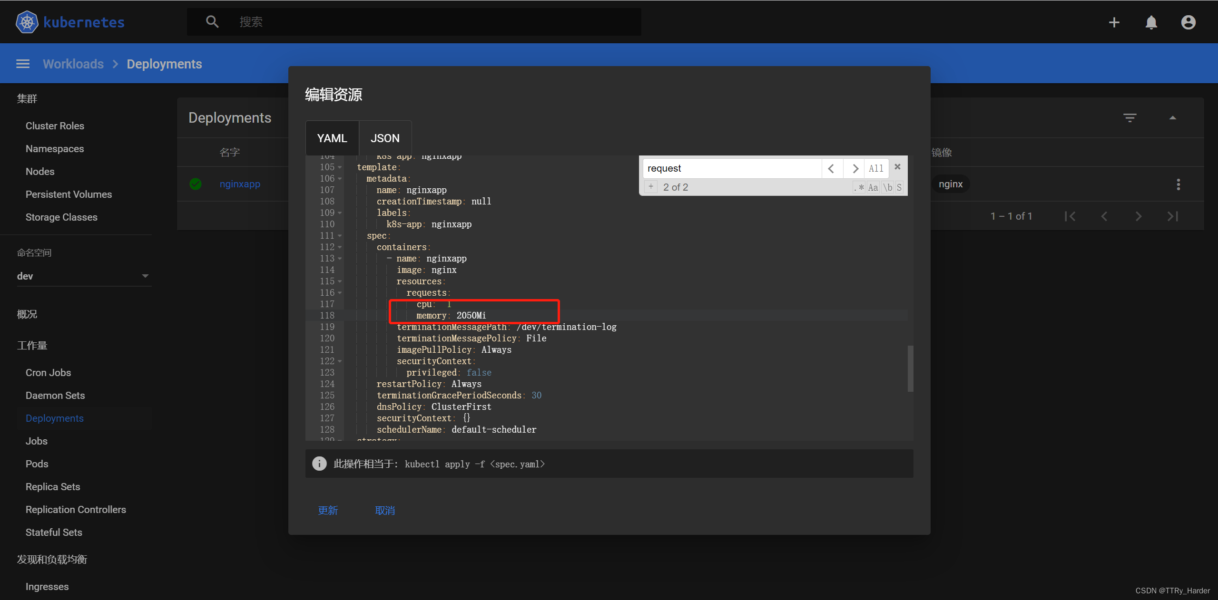Open nginxapp row actions three-dot menu
The height and width of the screenshot is (600, 1218).
pos(1178,184)
